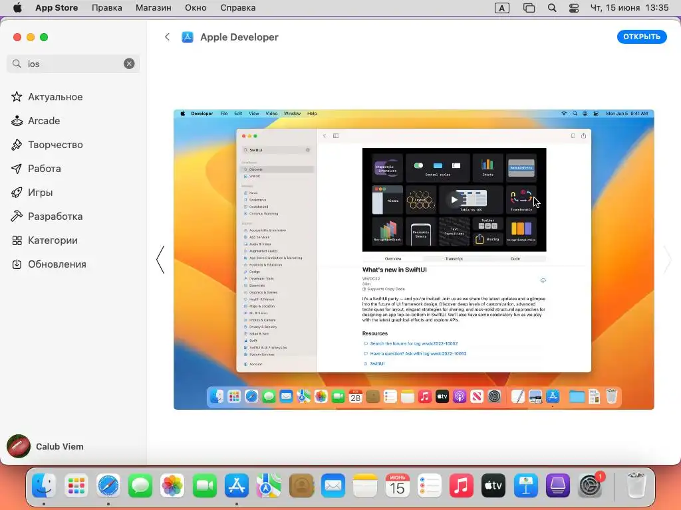This screenshot has height=510, width=681.
Task: Open Spotlight search in menu bar
Action: 551,8
